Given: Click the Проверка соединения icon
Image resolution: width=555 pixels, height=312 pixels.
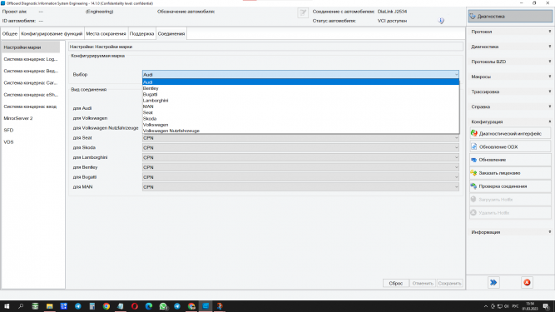Looking at the screenshot, I should [474, 186].
